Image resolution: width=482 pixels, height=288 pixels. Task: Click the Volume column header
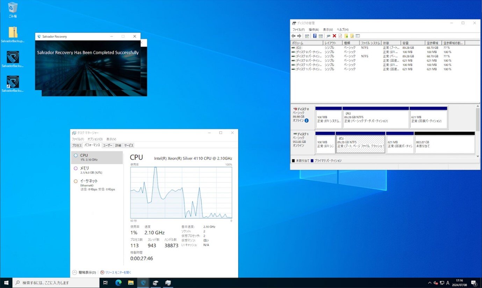click(x=307, y=43)
